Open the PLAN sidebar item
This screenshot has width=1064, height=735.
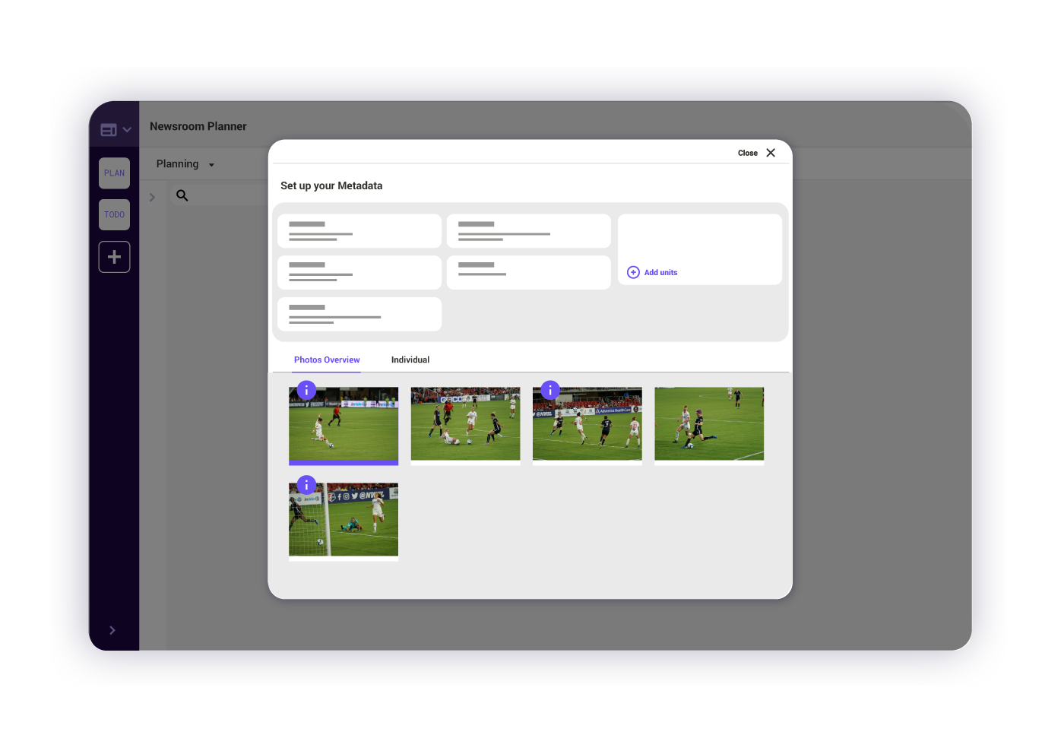tap(114, 173)
